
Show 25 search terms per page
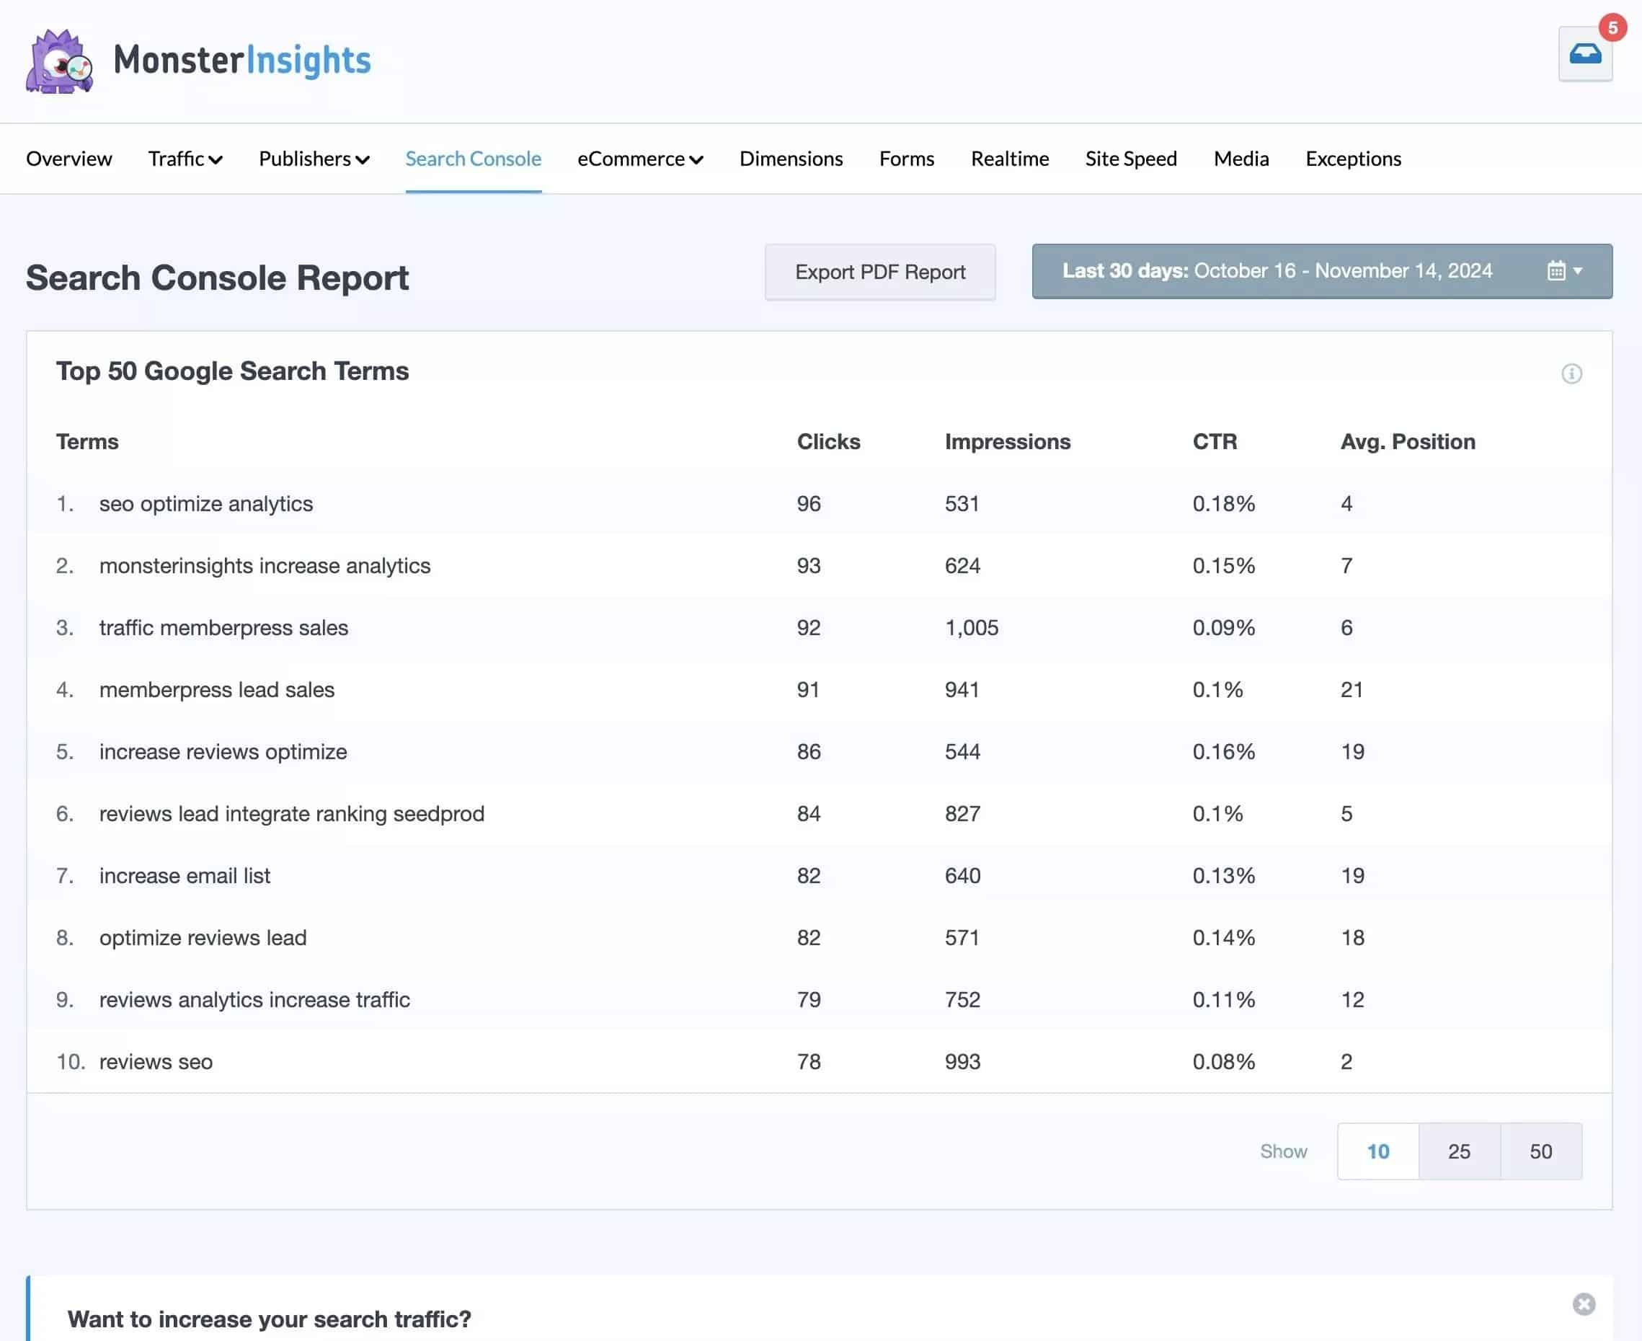pos(1458,1151)
